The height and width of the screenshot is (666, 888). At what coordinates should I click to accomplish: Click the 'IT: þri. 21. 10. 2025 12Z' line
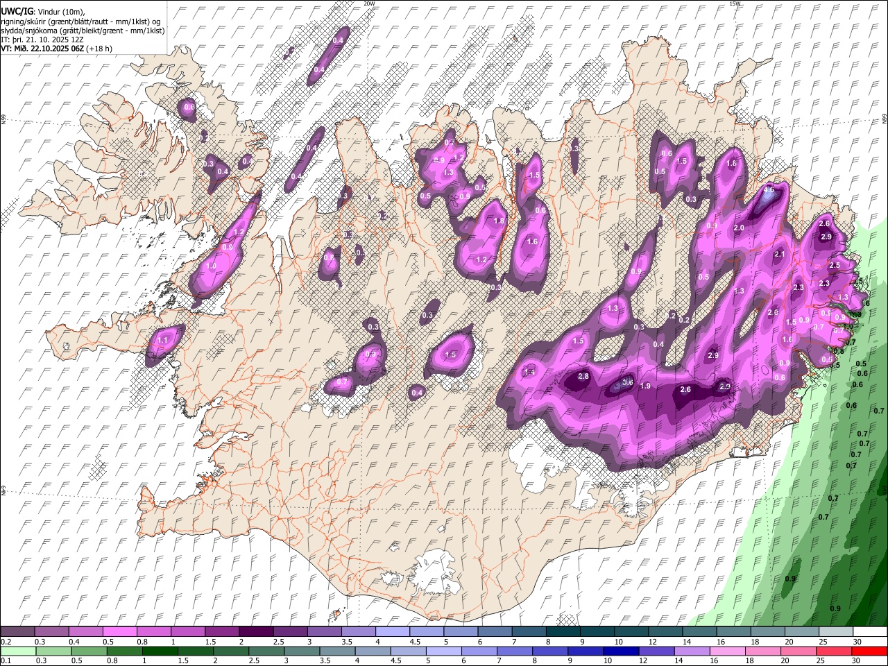(43, 40)
